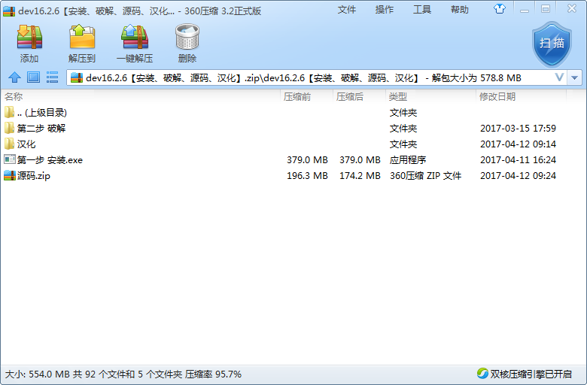This screenshot has width=587, height=385.
Task: Click the status bar size summary text
Action: pyautogui.click(x=123, y=374)
